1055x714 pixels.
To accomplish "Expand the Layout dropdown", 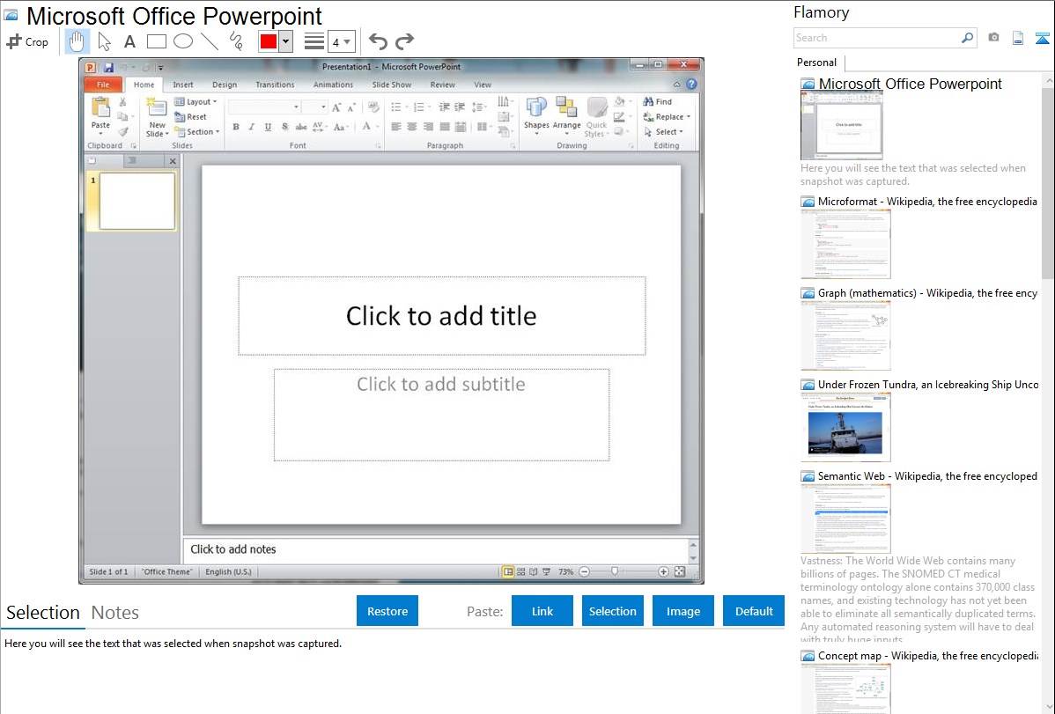I will pos(196,101).
